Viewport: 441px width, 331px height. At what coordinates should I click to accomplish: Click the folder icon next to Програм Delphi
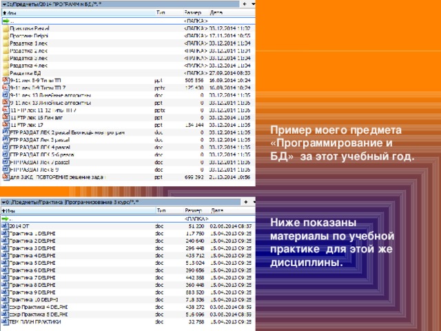tap(6, 36)
